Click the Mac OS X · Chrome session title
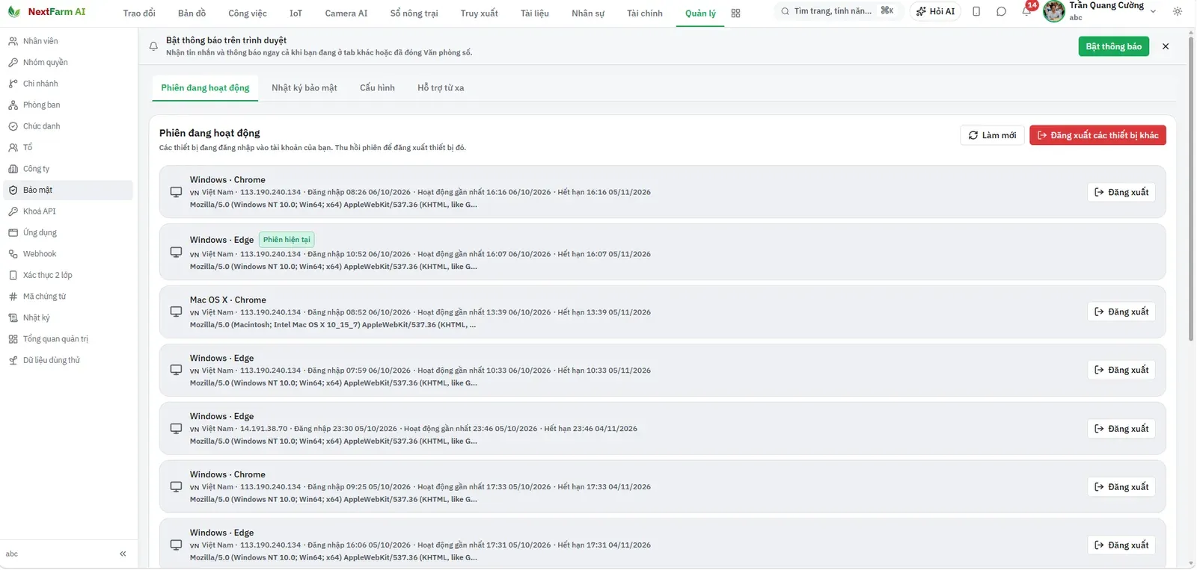 228,300
